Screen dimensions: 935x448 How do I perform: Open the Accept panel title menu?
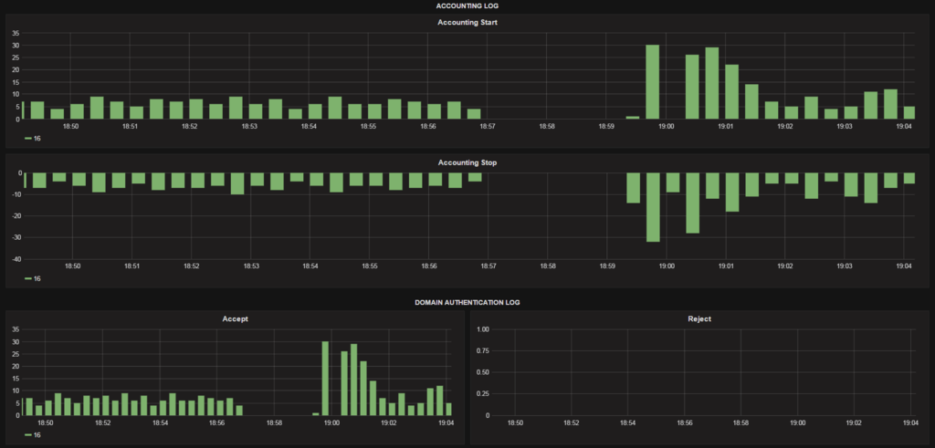click(235, 319)
